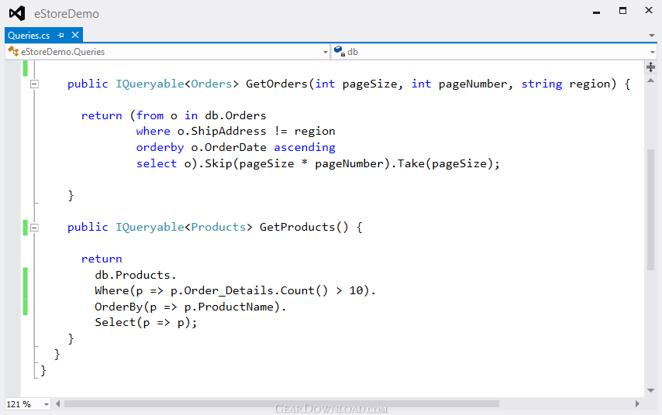
Task: Close the Queries.cs tab
Action: point(75,35)
